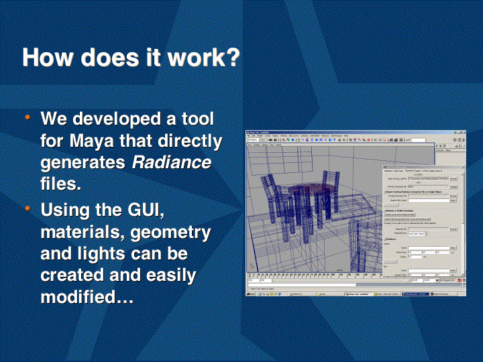
Task: Click Browse next to Open Existing file
Action: (x=453, y=178)
